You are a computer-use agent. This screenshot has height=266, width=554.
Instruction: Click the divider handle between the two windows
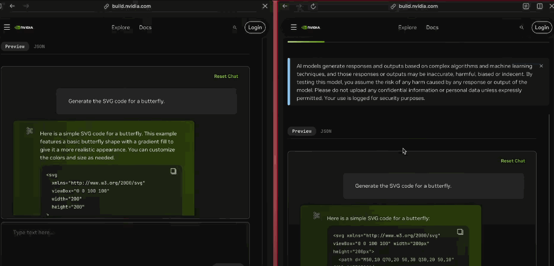[275, 160]
